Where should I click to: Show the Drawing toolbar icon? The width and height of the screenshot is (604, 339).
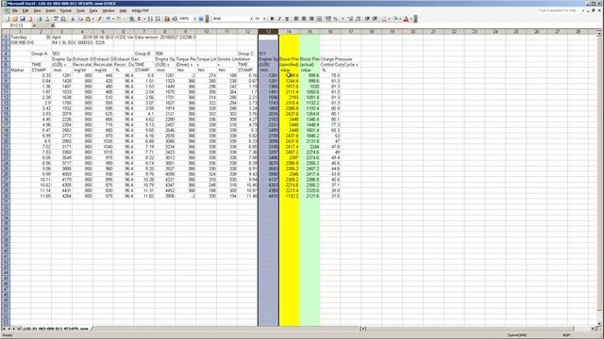click(x=175, y=19)
